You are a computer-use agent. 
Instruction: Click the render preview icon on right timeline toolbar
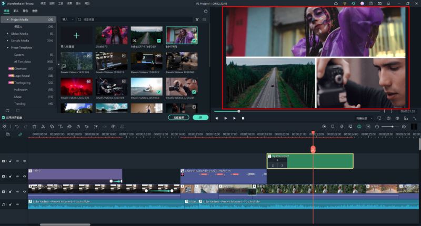(324, 127)
